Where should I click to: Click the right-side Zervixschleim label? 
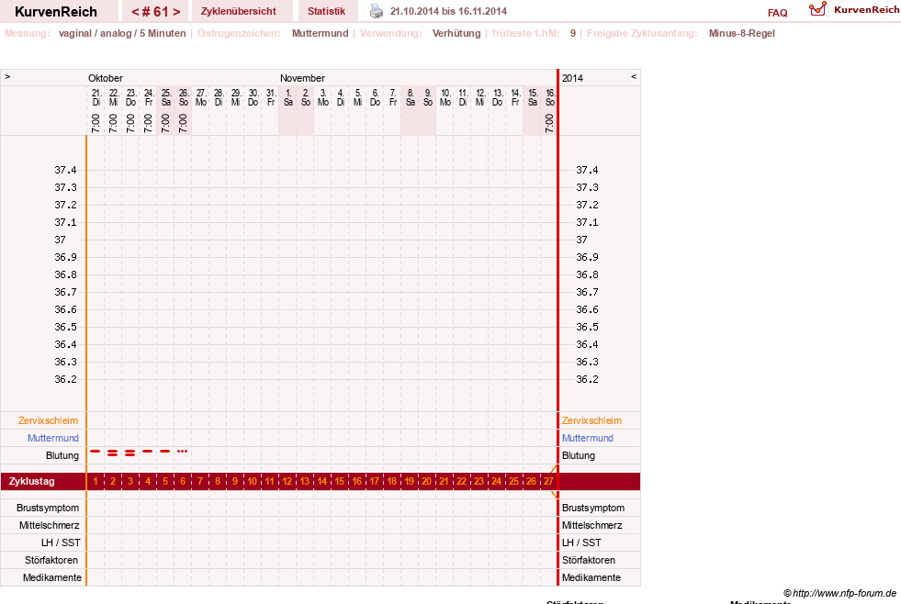tap(591, 420)
